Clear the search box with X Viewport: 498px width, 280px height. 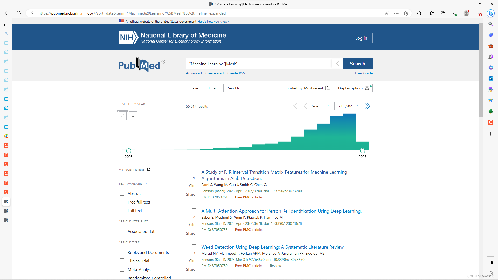click(337, 64)
